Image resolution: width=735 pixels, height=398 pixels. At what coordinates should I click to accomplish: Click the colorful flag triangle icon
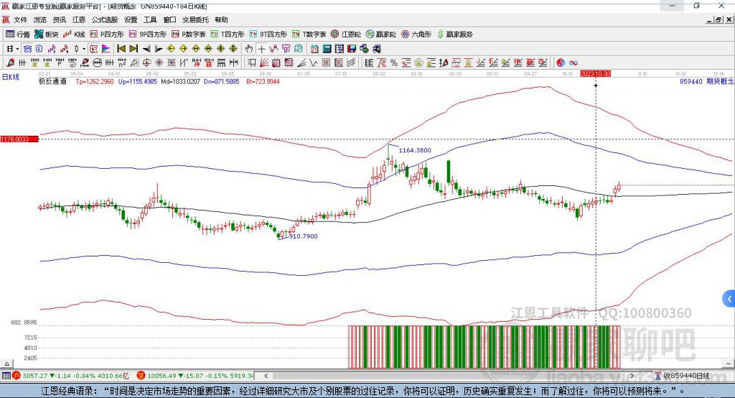click(106, 49)
